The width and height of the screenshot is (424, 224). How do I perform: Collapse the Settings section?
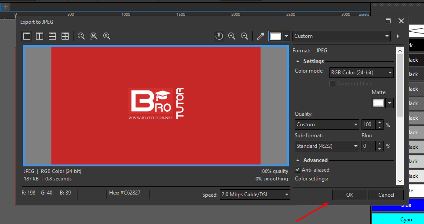tap(298, 62)
